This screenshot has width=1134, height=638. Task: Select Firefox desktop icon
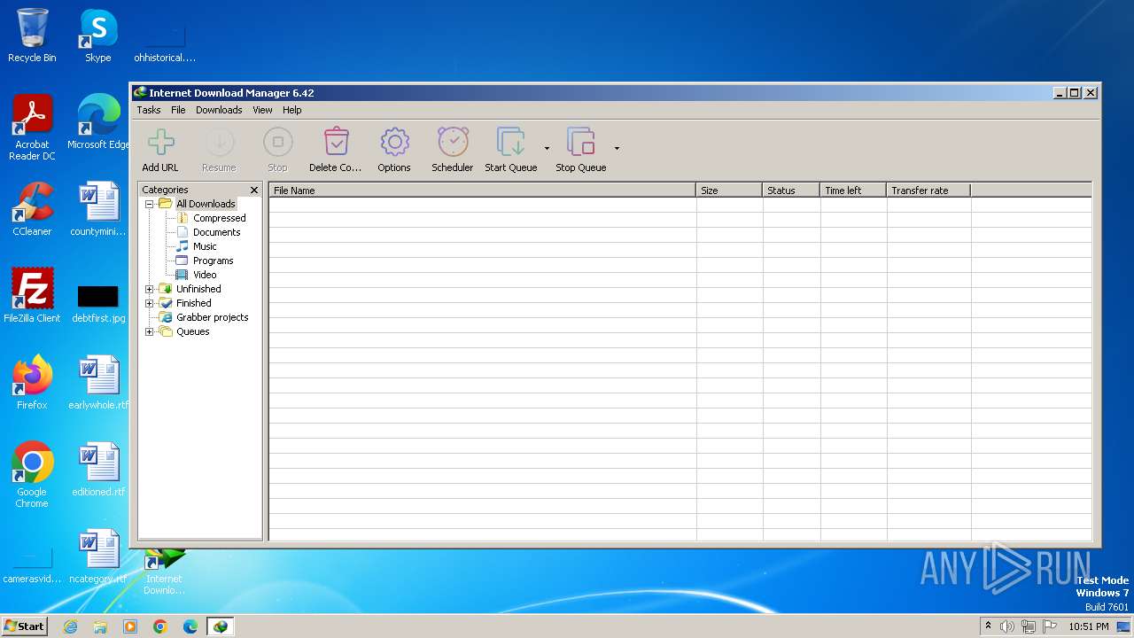coord(32,382)
